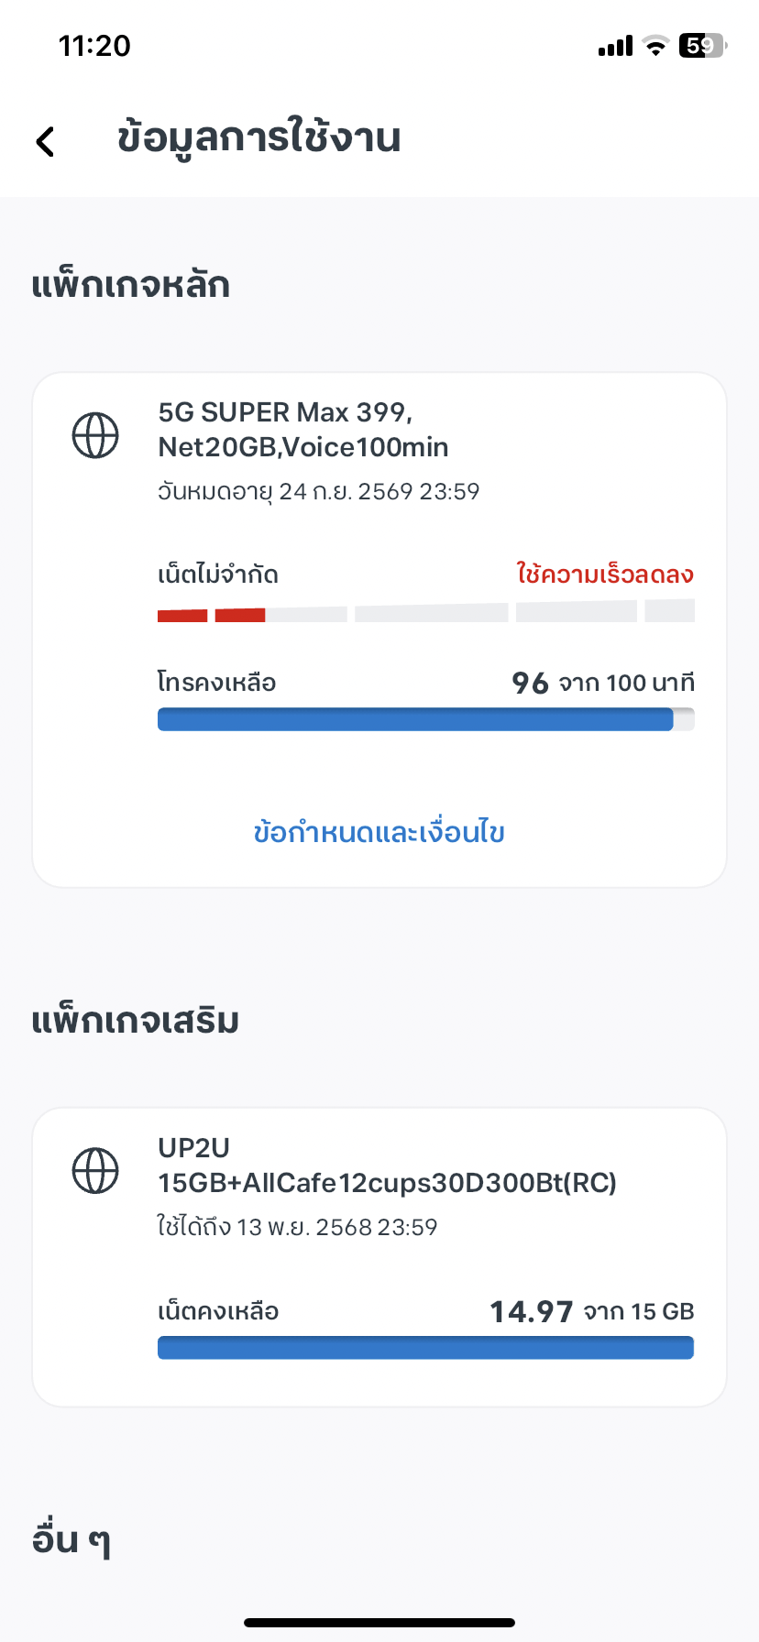Tap the 14.97 จาก 15 GB remaining value
759x1642 pixels.
point(591,1311)
